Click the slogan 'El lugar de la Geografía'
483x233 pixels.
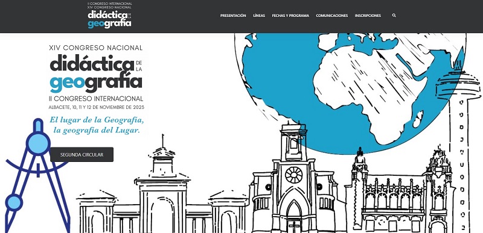[x=97, y=119]
